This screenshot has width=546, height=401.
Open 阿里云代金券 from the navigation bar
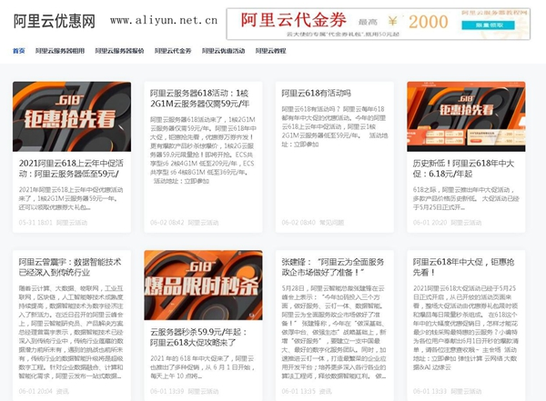tap(173, 51)
